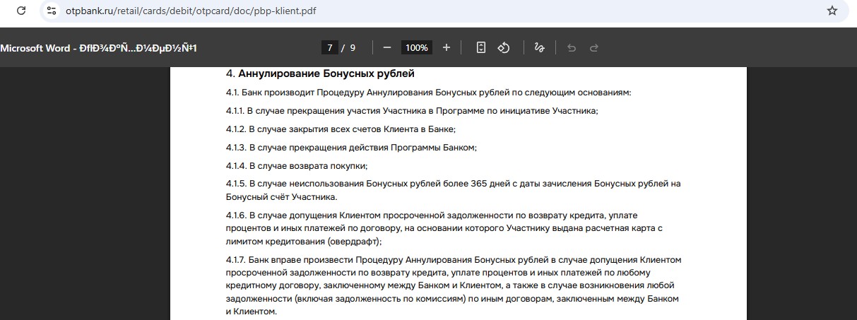Screen dimensions: 857x320
Task: Reload the page with the refresh icon
Action: 21,11
